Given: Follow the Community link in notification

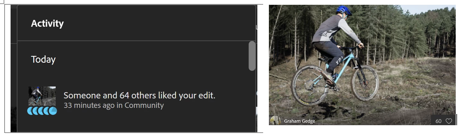Looking at the screenshot, I should tap(144, 105).
